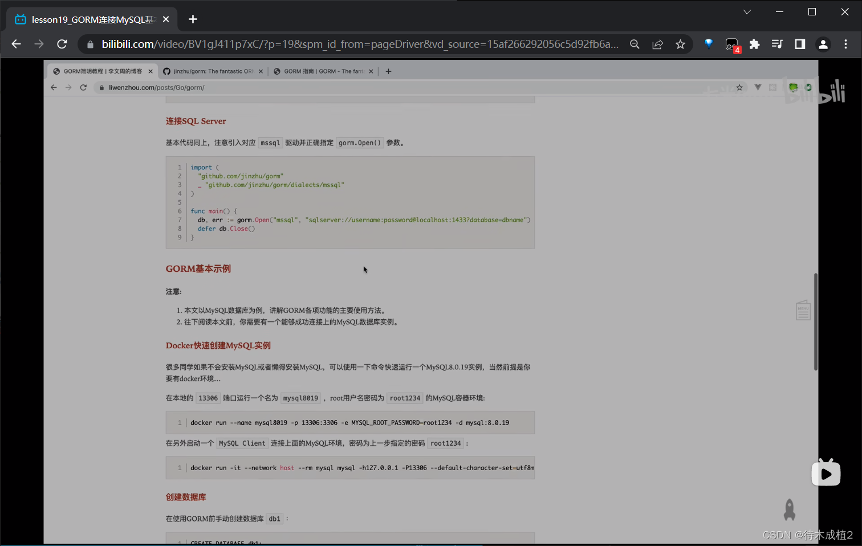Toggle the Chrome side panel
Image resolution: width=862 pixels, height=546 pixels.
800,44
